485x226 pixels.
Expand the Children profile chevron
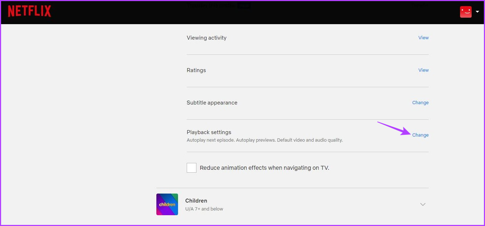coord(423,204)
